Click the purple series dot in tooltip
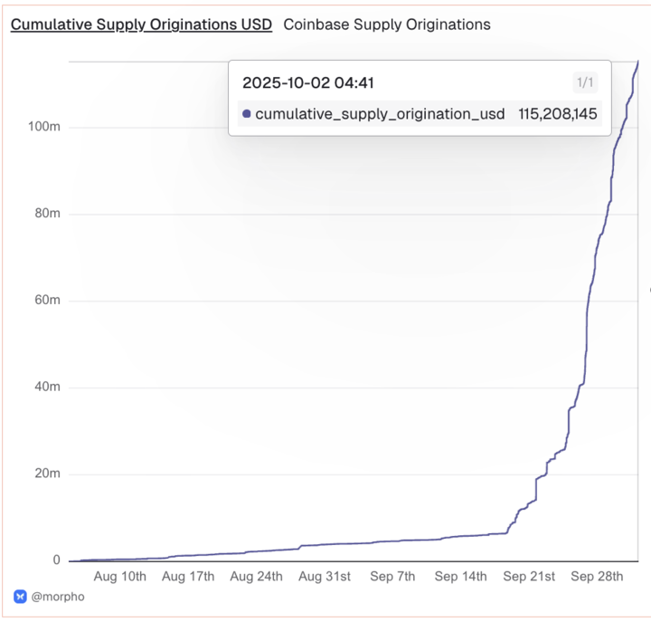Viewport: 651px width, 622px height. pyautogui.click(x=247, y=113)
